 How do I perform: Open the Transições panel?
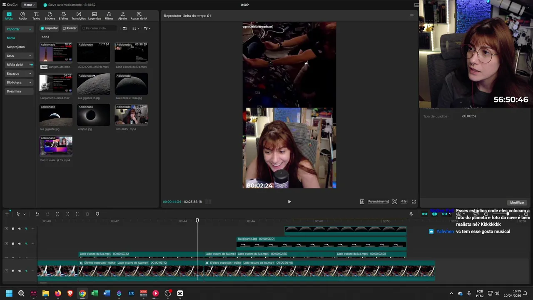pos(79,16)
